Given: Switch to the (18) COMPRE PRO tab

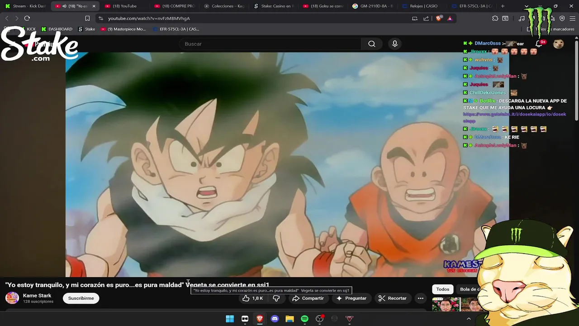Looking at the screenshot, I should click(175, 6).
